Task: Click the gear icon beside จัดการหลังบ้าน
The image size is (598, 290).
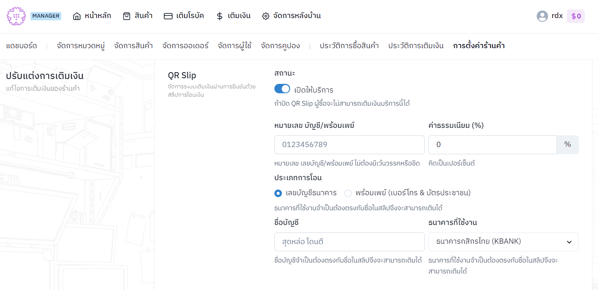Action: [x=266, y=16]
